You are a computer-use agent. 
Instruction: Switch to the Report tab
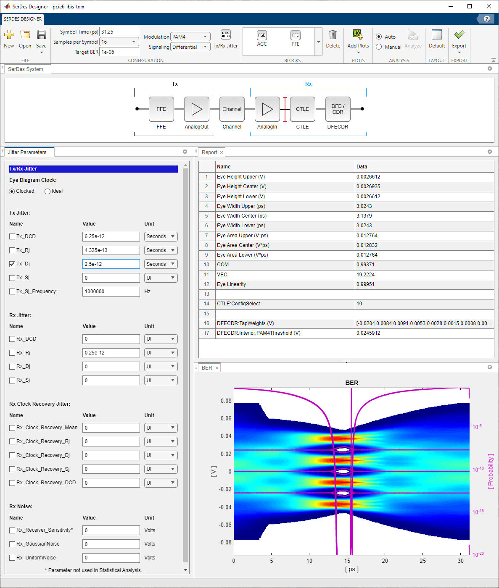coord(209,152)
